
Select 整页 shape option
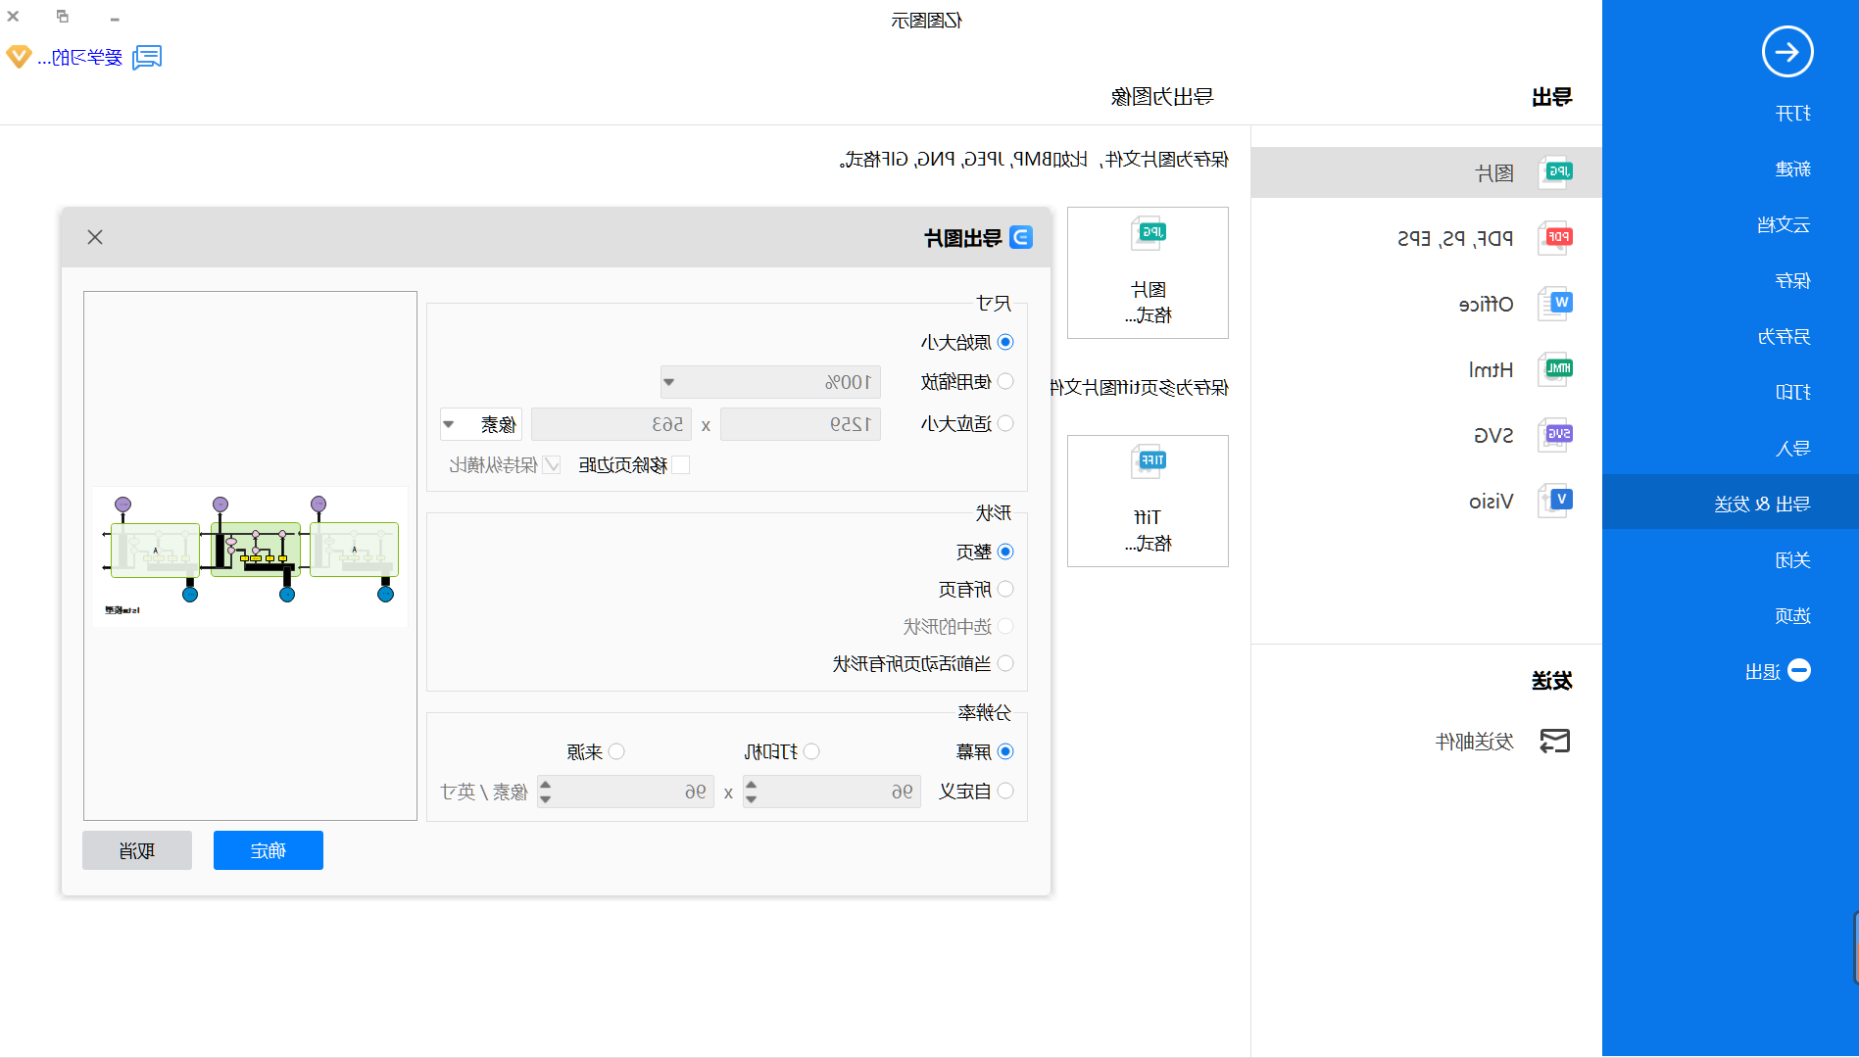(1005, 552)
